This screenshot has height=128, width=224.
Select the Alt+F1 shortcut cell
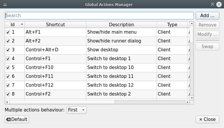tap(55, 32)
